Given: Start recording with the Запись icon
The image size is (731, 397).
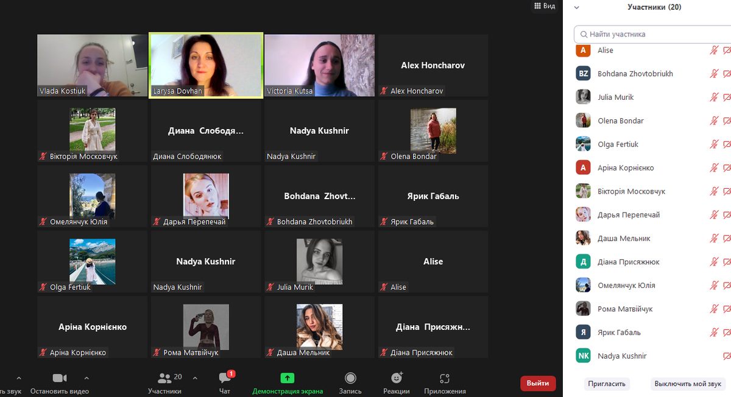Looking at the screenshot, I should point(350,378).
